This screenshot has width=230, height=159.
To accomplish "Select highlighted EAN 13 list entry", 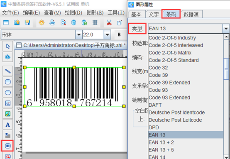I will point(186,135).
